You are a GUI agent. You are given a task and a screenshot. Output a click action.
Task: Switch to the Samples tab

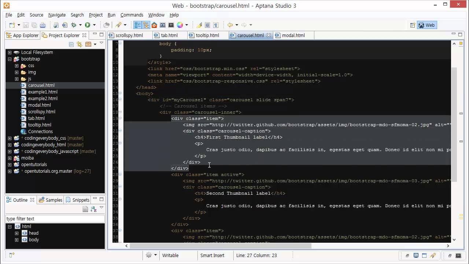51,200
